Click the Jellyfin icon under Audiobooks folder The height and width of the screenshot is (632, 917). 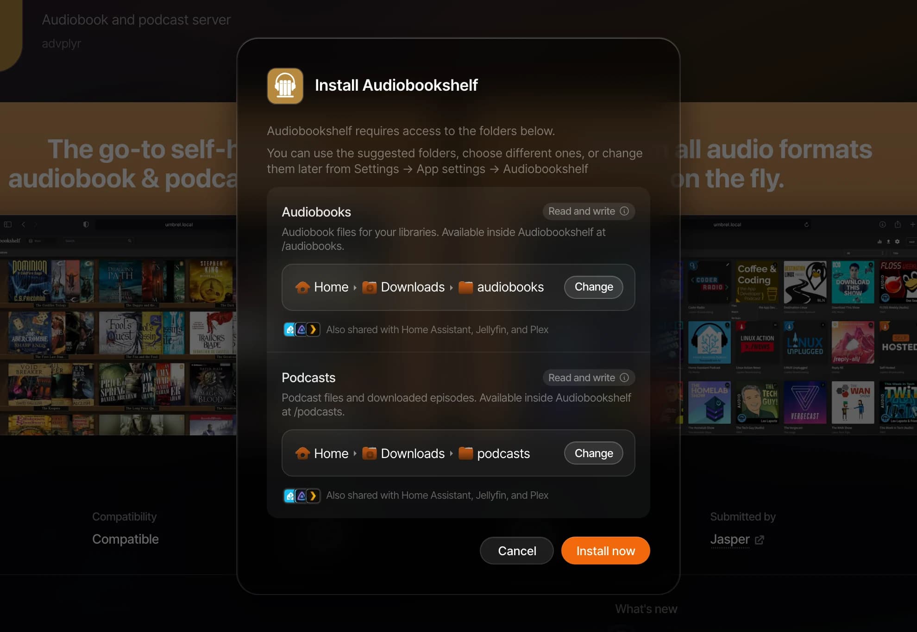click(301, 329)
